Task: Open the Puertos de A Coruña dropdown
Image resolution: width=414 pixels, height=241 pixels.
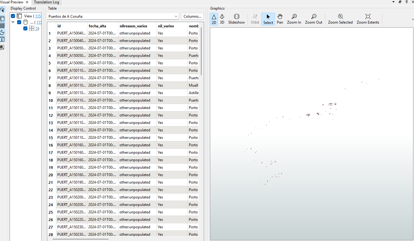Action: 113,16
